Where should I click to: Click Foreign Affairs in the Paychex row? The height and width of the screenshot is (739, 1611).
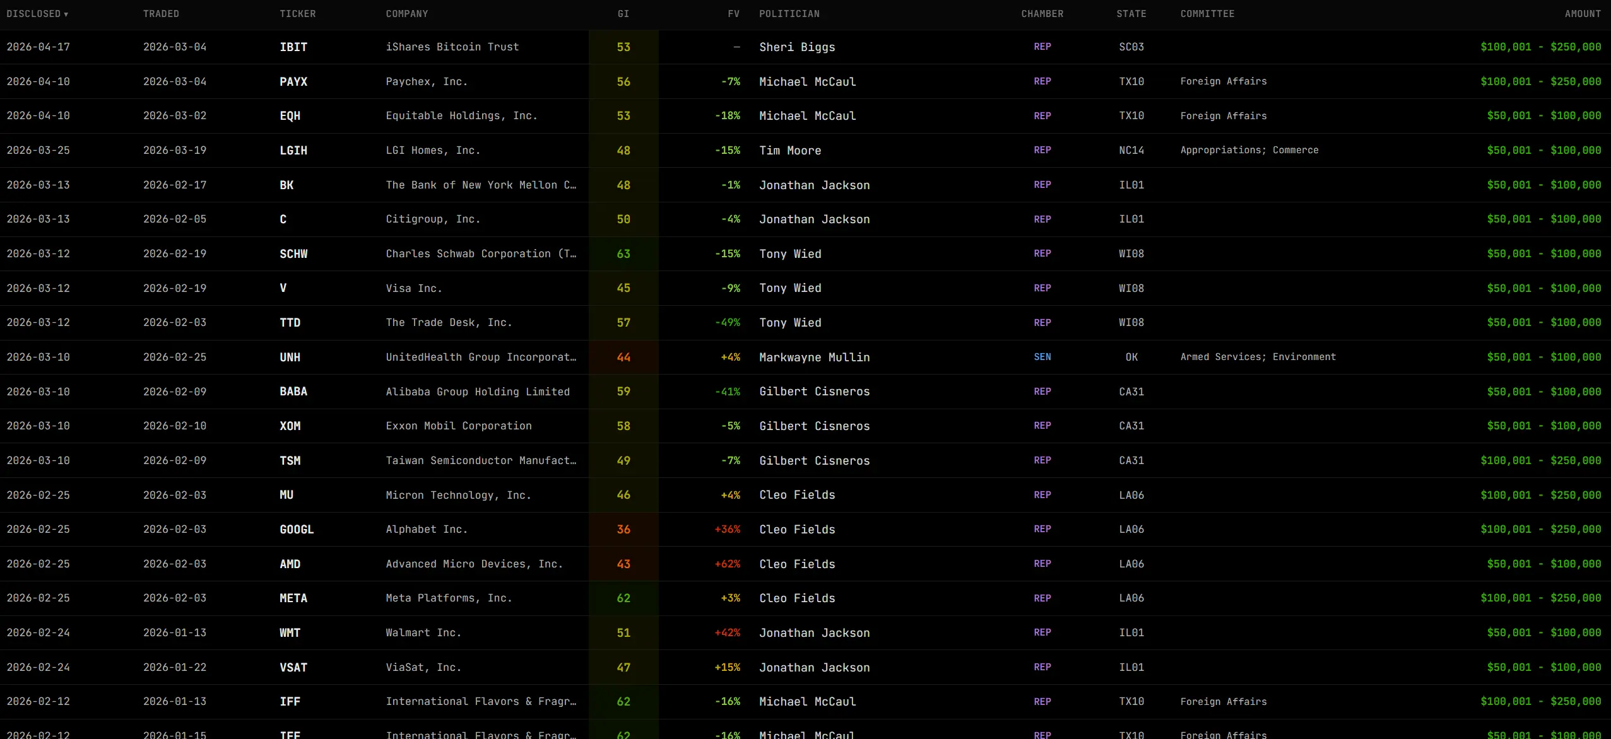(1224, 81)
